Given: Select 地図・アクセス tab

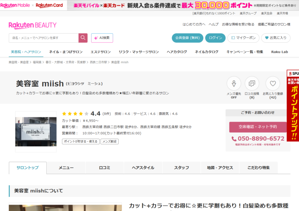Looking at the screenshot, I should tap(220, 168).
